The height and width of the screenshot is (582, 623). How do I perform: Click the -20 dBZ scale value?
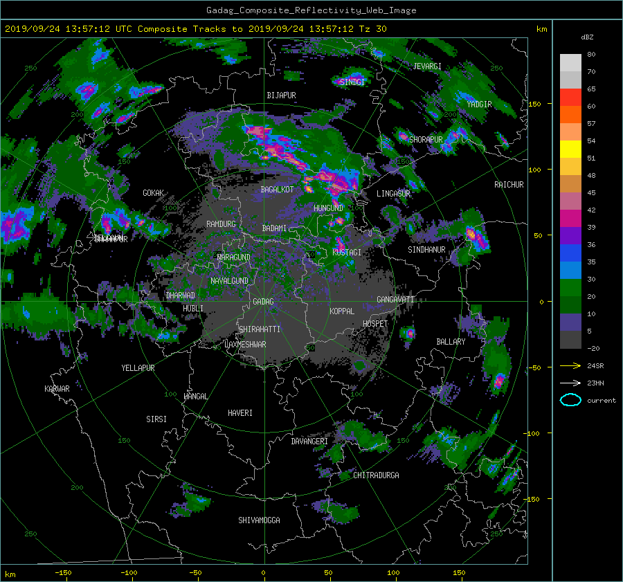click(593, 348)
